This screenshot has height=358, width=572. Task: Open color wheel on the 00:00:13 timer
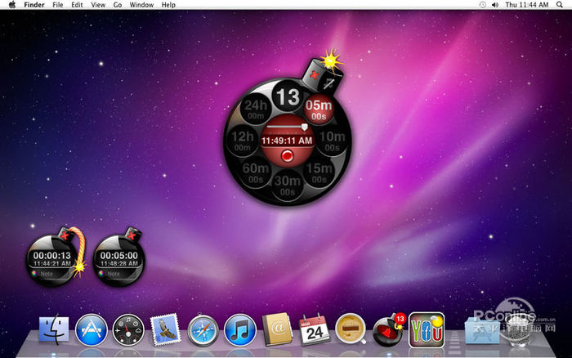(x=35, y=274)
